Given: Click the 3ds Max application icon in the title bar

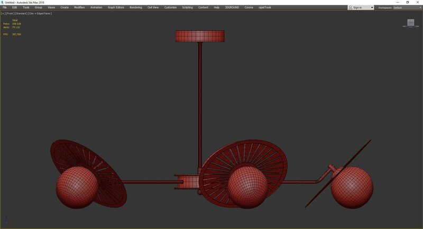Looking at the screenshot, I should point(3,2).
